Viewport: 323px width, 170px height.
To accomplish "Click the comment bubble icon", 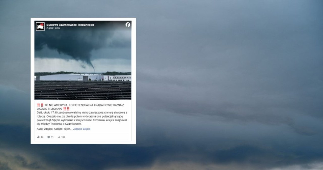I will [49, 137].
